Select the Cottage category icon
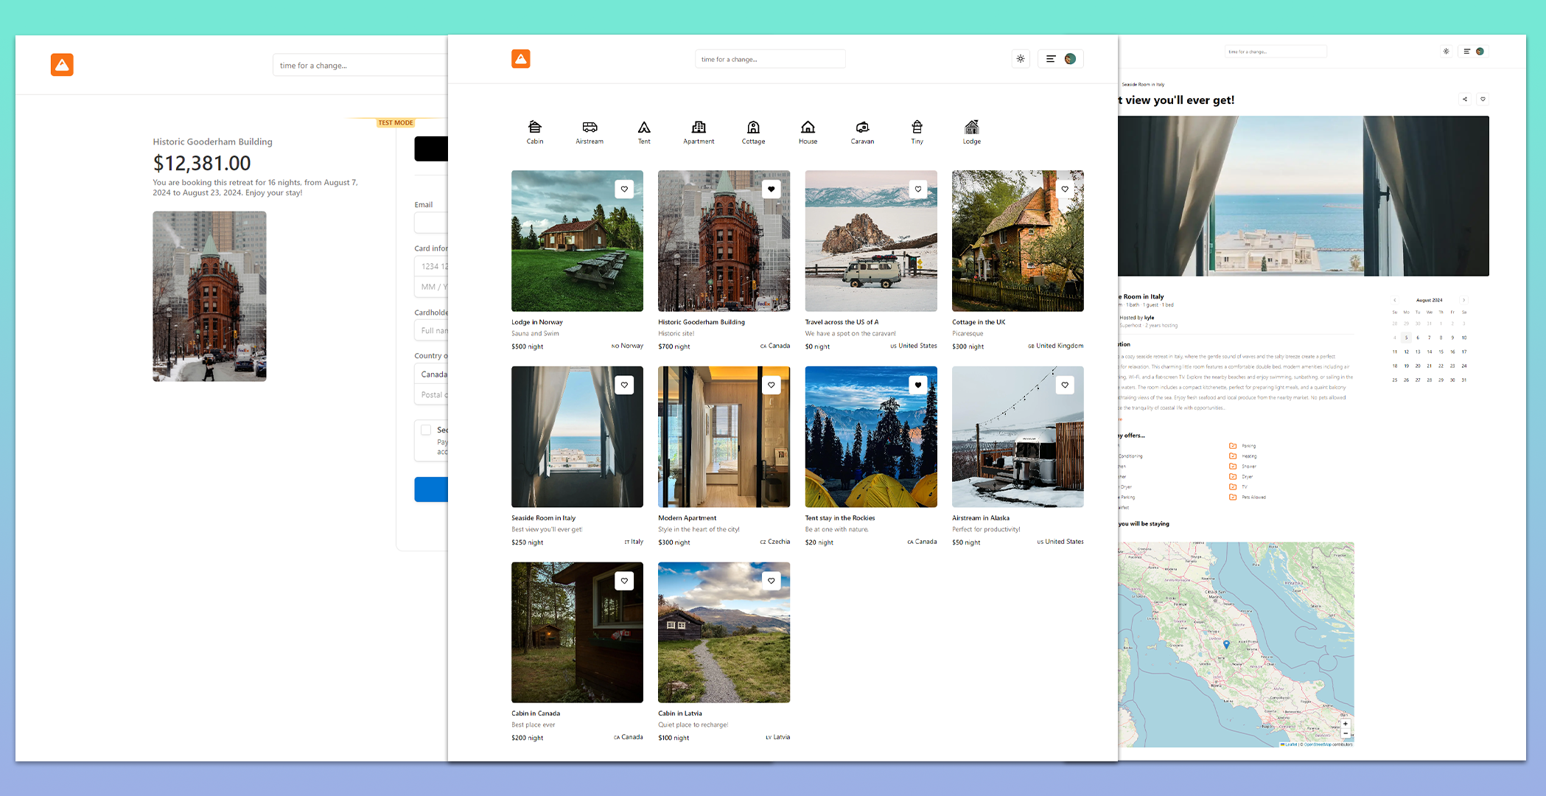The width and height of the screenshot is (1546, 796). 753,127
